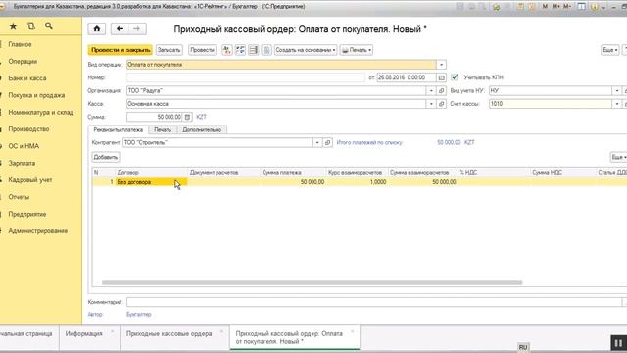Switch to the Печать tab in the form
The height and width of the screenshot is (353, 627).
tap(163, 130)
